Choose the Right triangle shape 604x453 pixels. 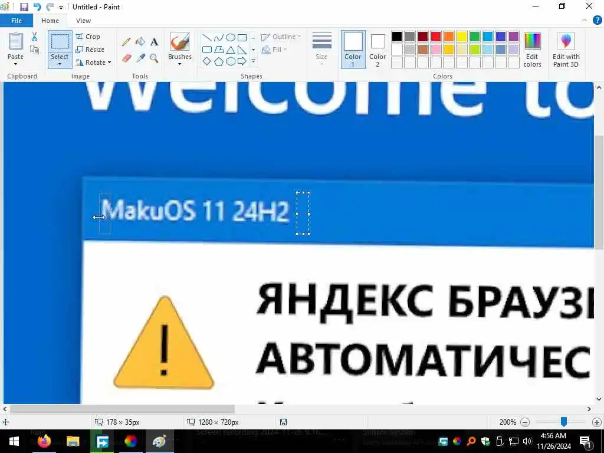tap(242, 50)
